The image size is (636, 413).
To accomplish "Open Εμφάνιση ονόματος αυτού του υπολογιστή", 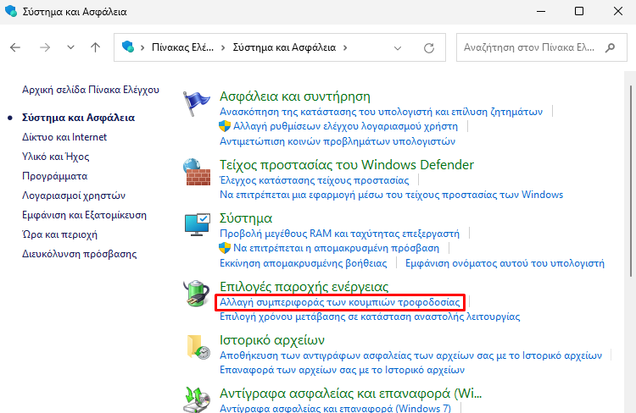I will pos(505,263).
